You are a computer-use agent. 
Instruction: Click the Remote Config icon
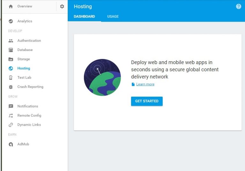coord(11,115)
